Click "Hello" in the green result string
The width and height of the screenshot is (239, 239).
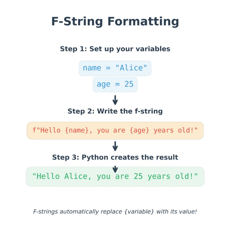[48, 176]
